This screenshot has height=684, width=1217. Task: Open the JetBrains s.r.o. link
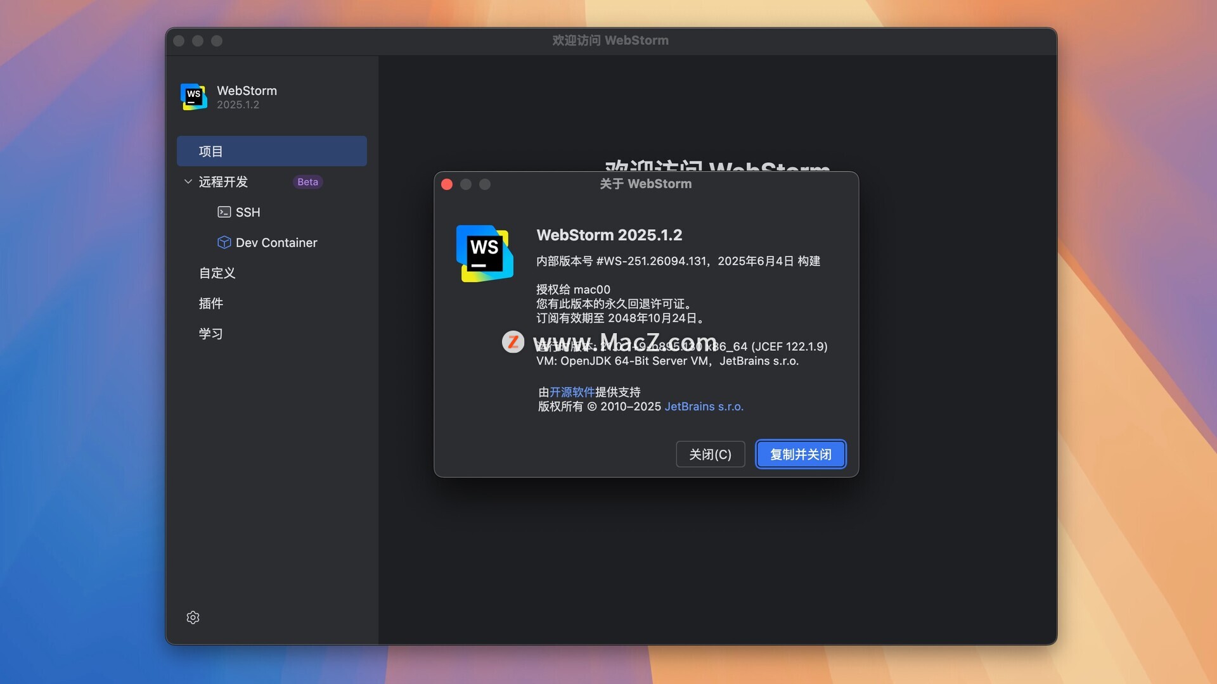point(704,407)
